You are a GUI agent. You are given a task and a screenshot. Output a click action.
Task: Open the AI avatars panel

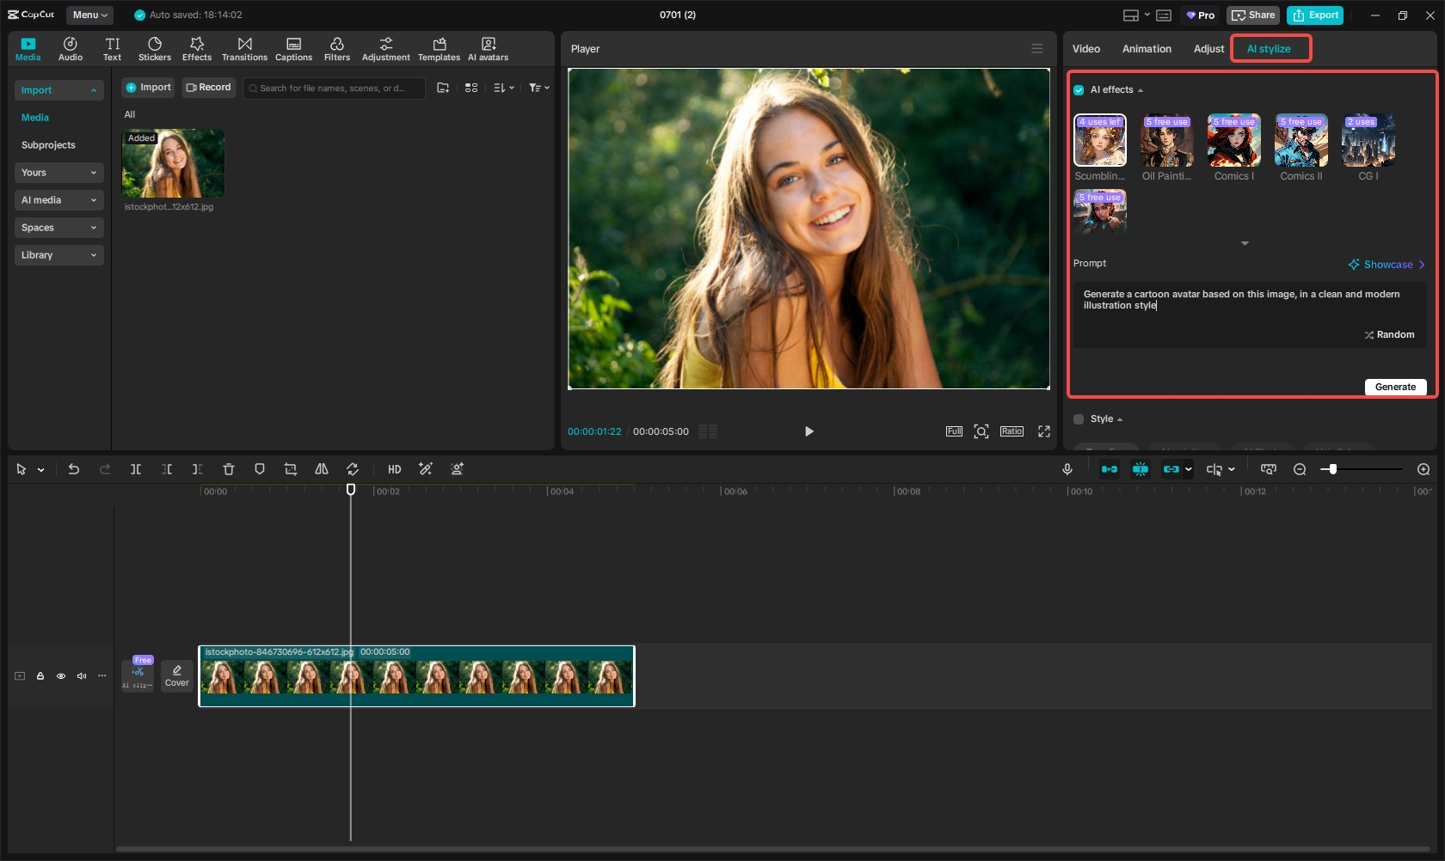pyautogui.click(x=488, y=49)
